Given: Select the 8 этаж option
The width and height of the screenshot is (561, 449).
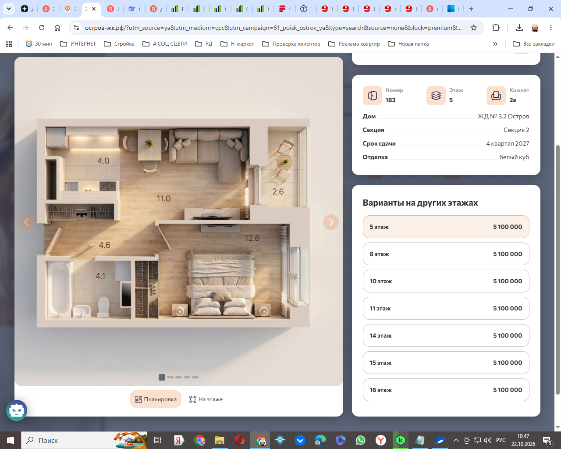Looking at the screenshot, I should coord(446,254).
